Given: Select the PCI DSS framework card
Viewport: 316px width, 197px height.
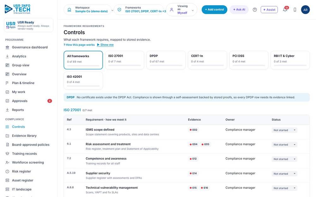Looking at the screenshot, I should coord(249,60).
